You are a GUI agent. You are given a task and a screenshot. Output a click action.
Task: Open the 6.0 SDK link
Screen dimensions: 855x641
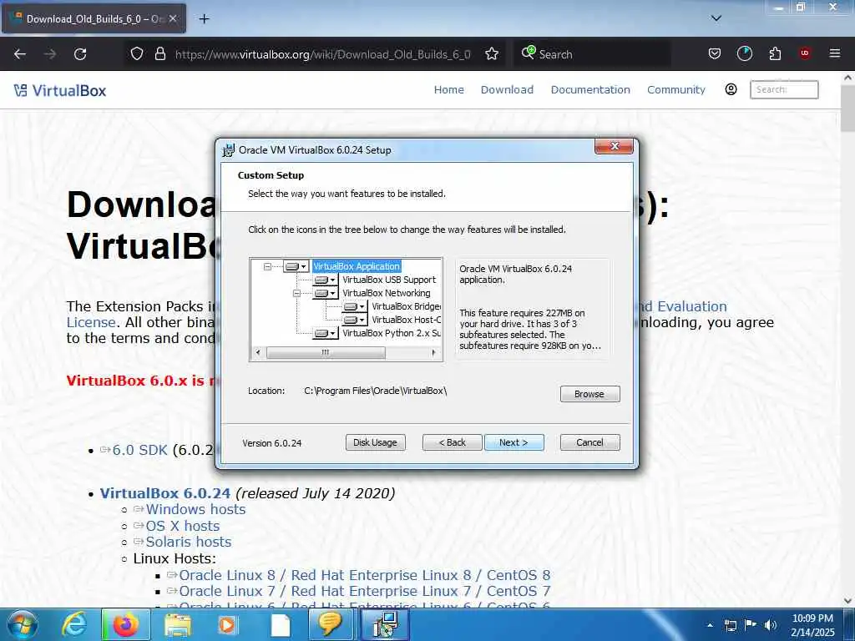(139, 450)
